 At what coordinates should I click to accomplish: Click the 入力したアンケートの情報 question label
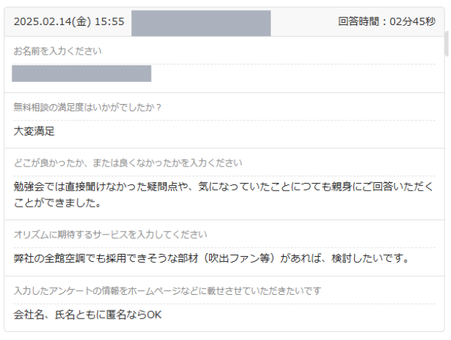tap(167, 291)
